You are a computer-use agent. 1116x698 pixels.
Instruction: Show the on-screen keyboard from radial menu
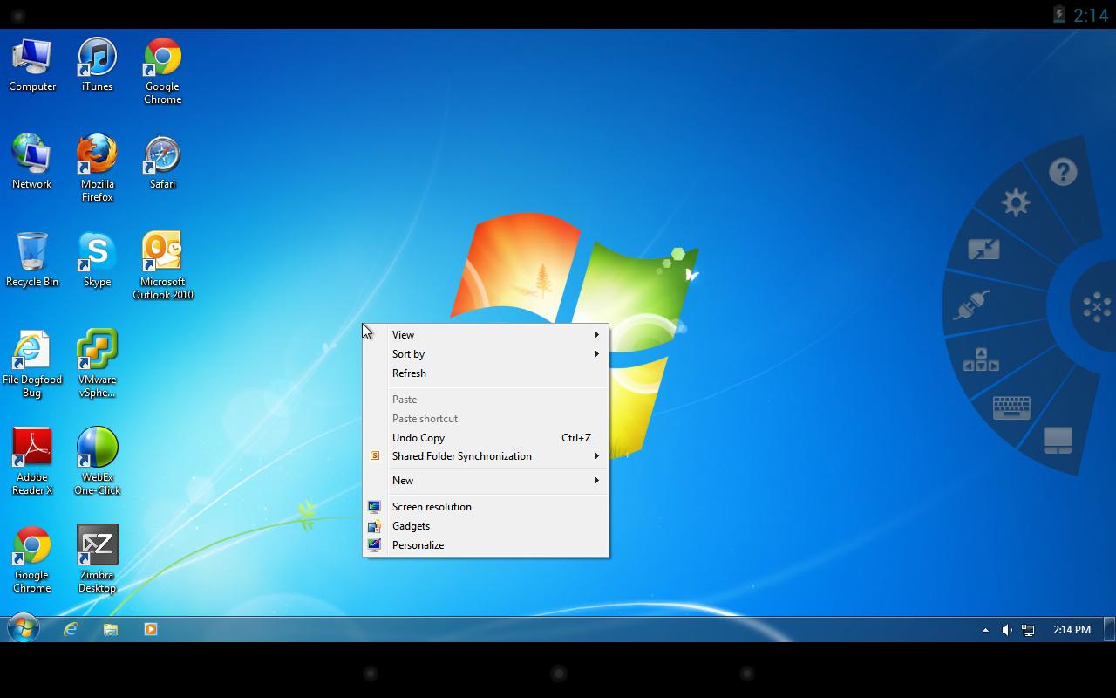point(1011,407)
